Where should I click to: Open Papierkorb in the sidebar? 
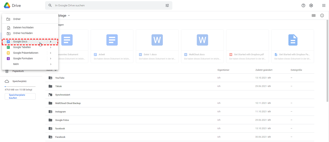click(x=18, y=71)
